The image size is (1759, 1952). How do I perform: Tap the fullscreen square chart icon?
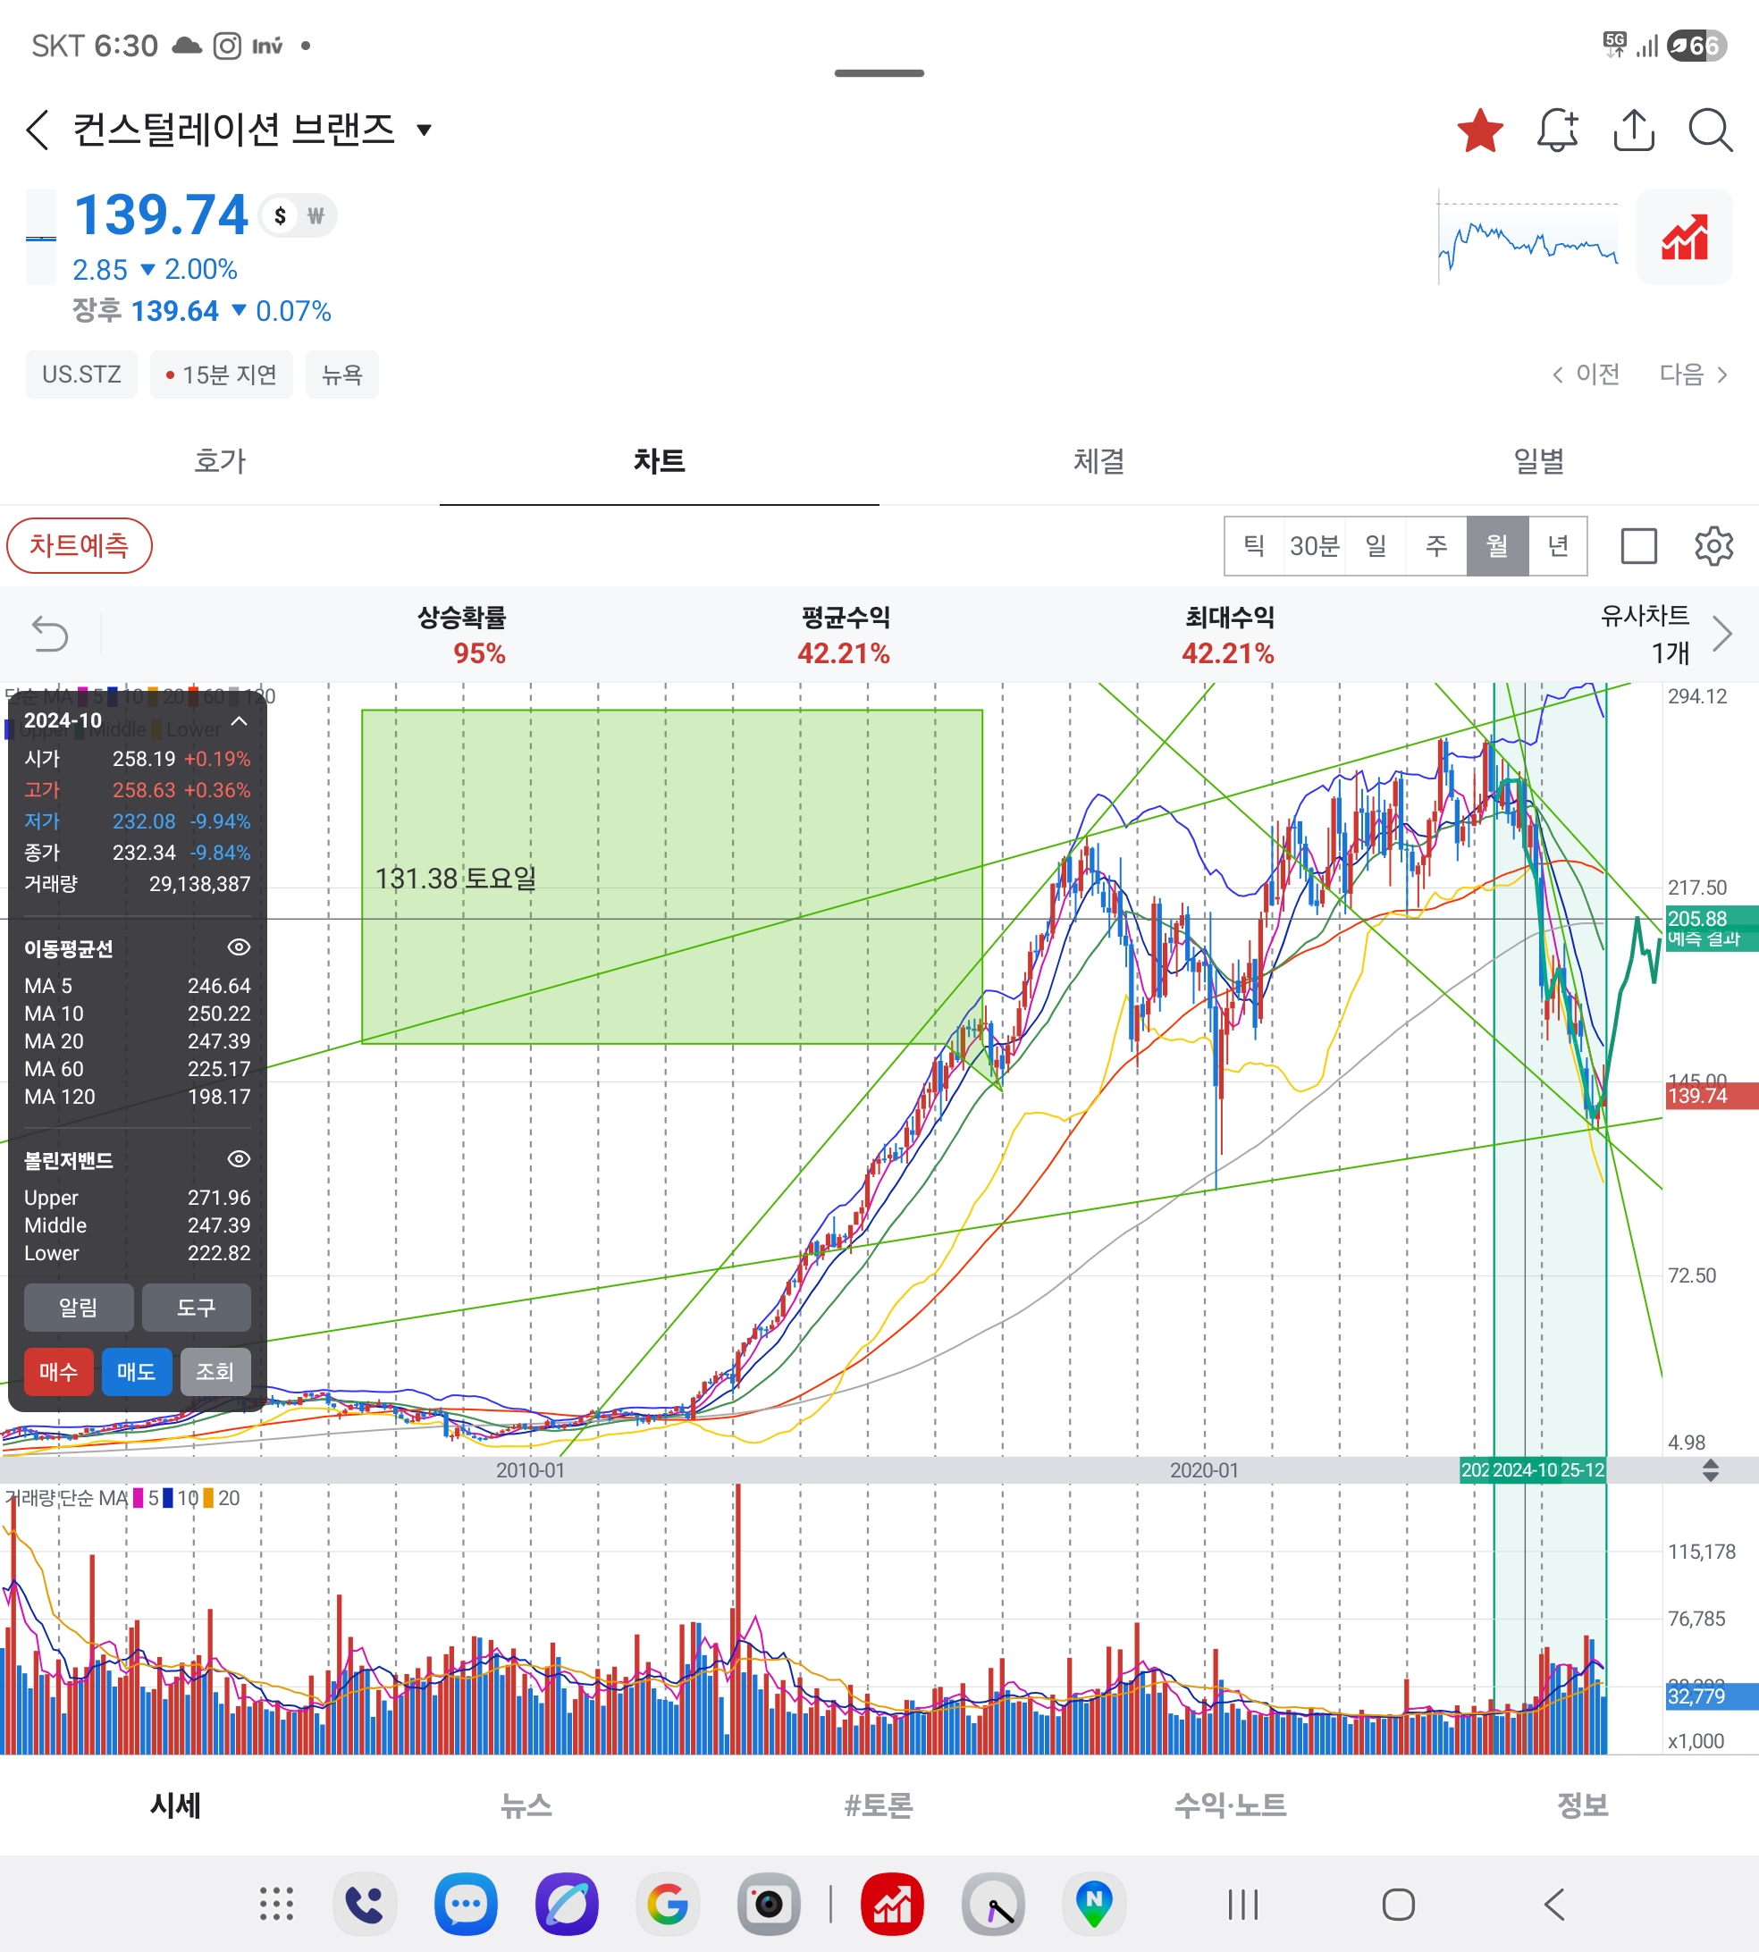1638,546
